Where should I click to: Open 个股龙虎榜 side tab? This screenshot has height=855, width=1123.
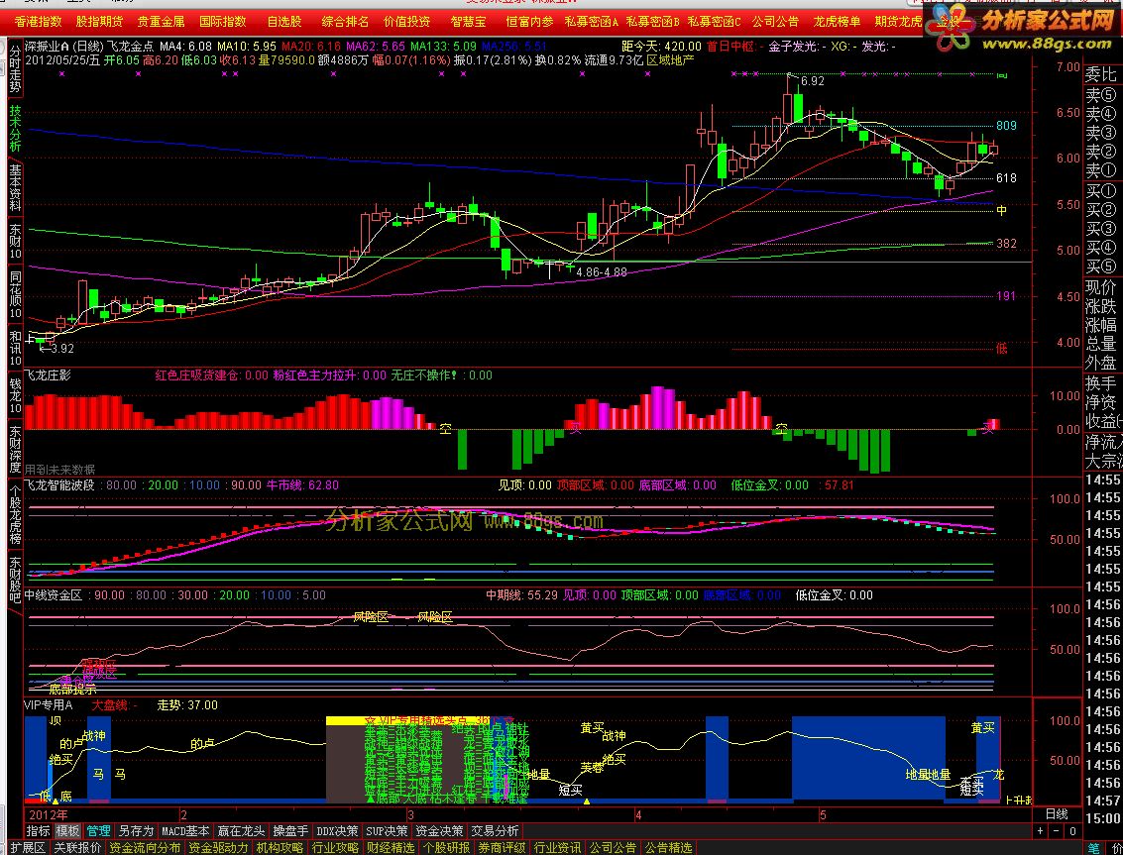(x=15, y=514)
